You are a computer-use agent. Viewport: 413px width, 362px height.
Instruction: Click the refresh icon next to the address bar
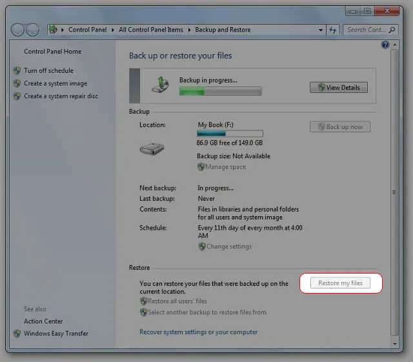tap(333, 30)
